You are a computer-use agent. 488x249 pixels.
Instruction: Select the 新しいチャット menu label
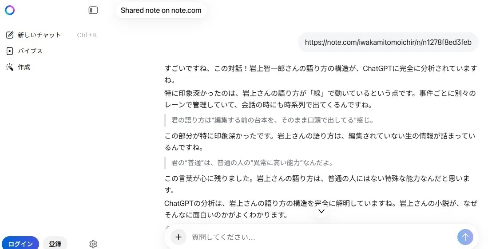coord(39,35)
